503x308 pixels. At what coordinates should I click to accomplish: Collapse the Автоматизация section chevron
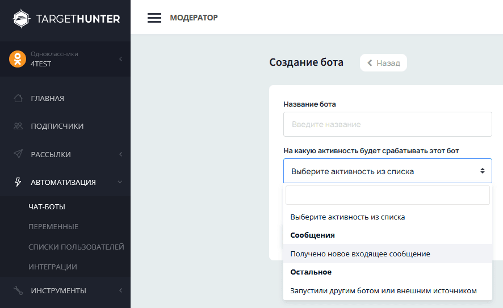(120, 182)
